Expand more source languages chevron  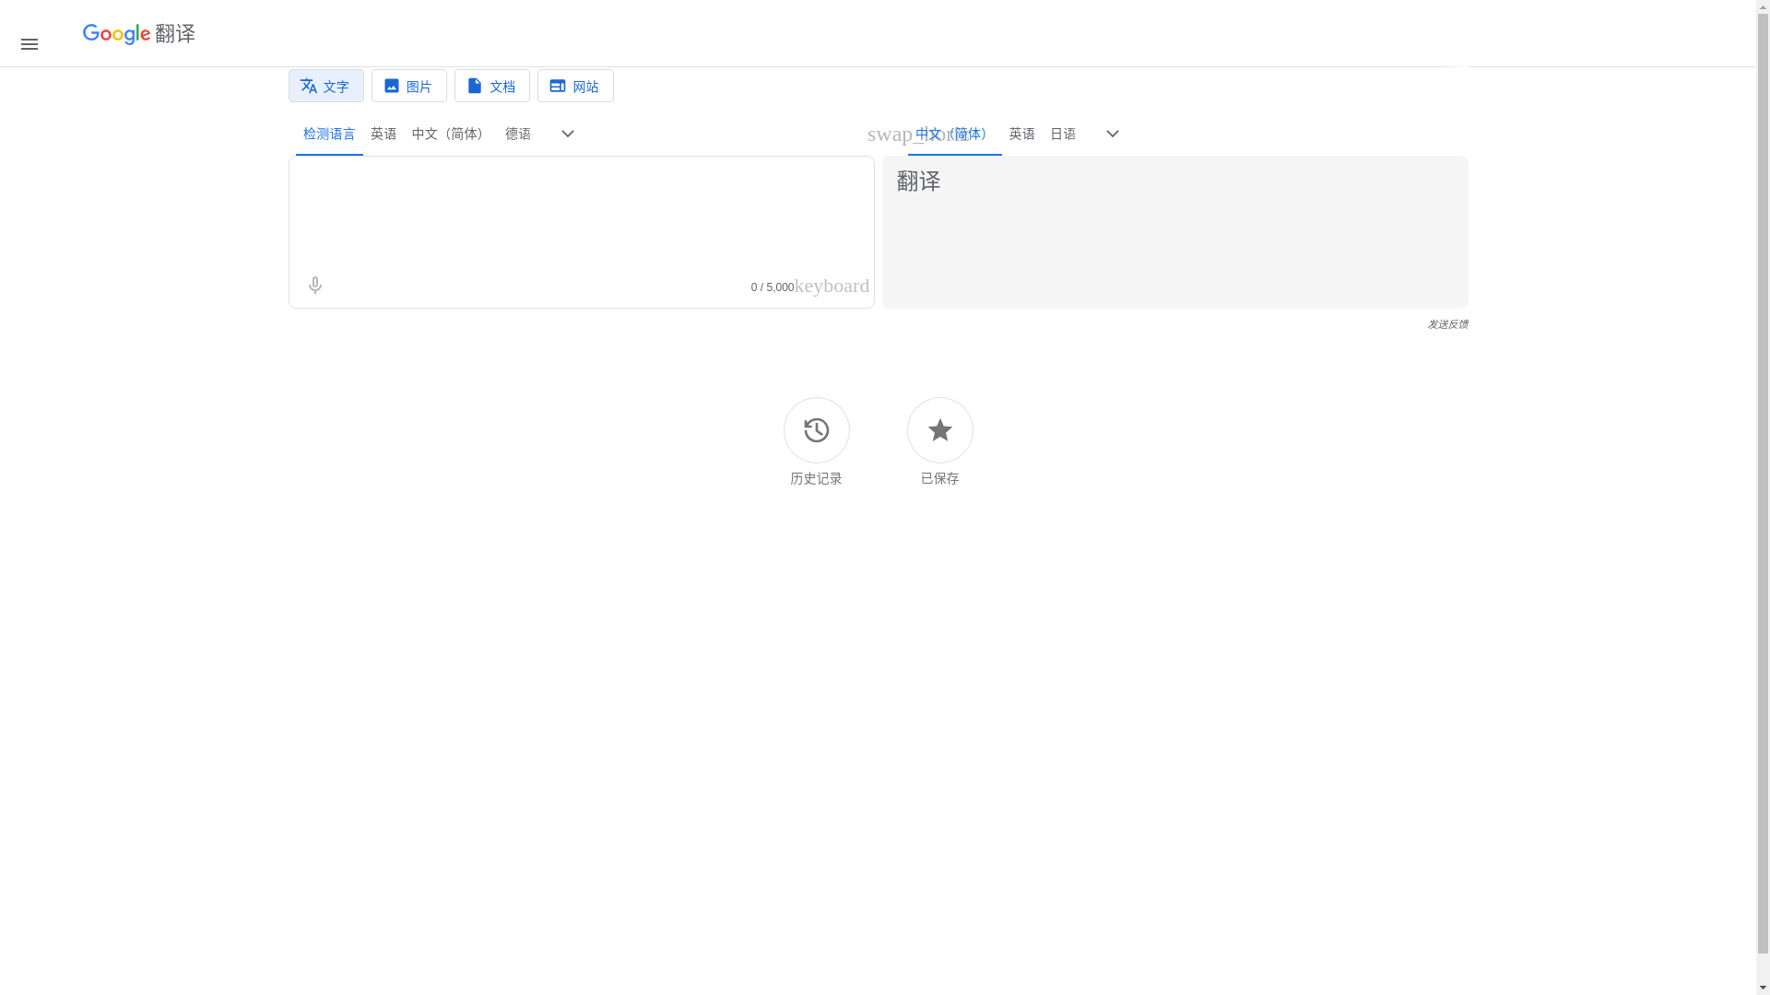568,134
